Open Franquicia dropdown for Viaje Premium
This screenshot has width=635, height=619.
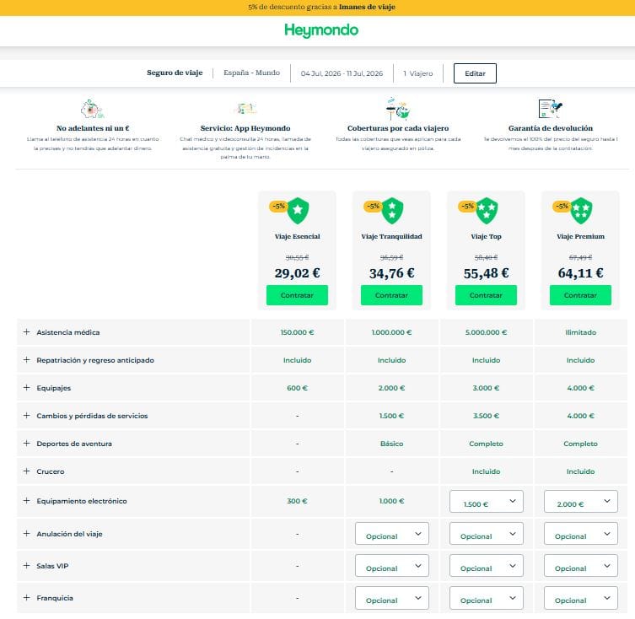click(580, 598)
